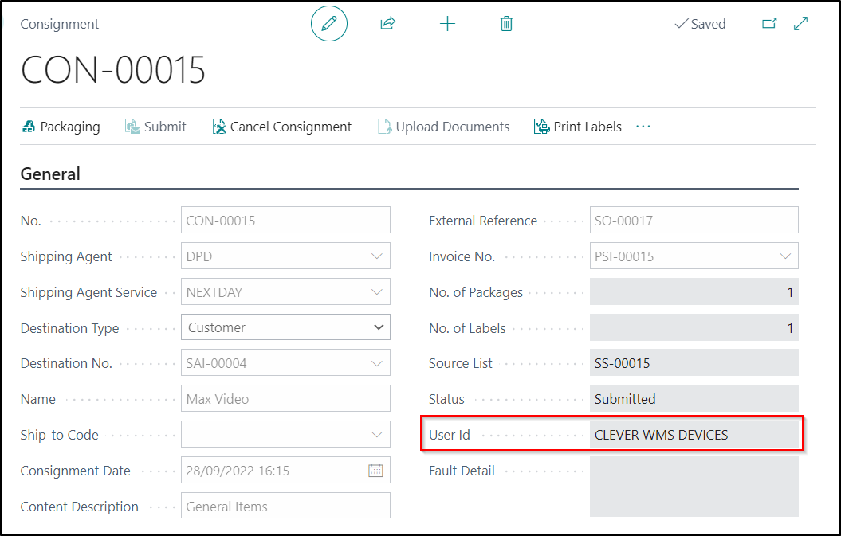The image size is (841, 536).
Task: Click Upload Documents action
Action: (444, 127)
